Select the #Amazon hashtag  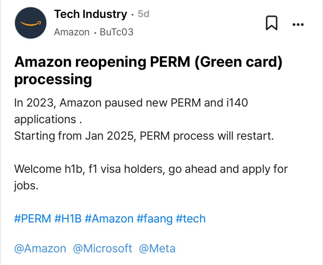point(109,219)
